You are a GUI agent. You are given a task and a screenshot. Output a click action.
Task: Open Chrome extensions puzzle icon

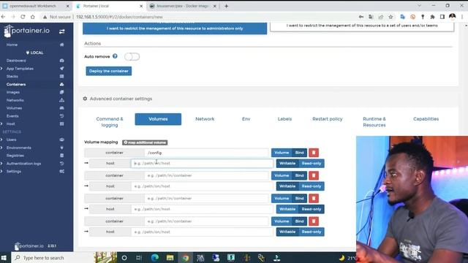tap(432, 17)
